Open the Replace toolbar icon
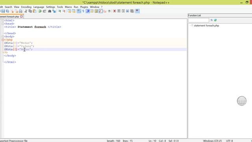Screen dimensions: 252x142 coord(54,11)
